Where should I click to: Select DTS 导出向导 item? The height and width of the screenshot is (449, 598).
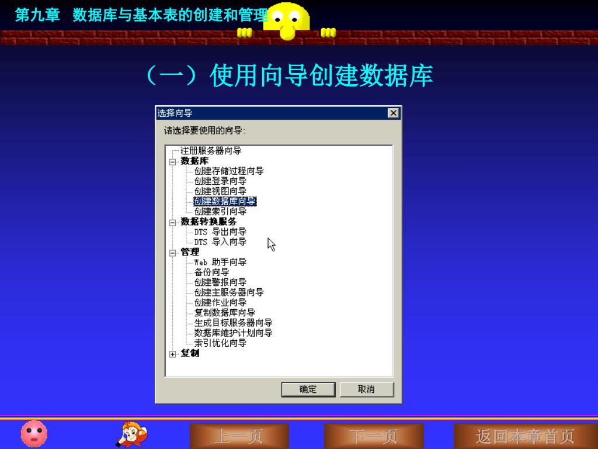point(220,232)
